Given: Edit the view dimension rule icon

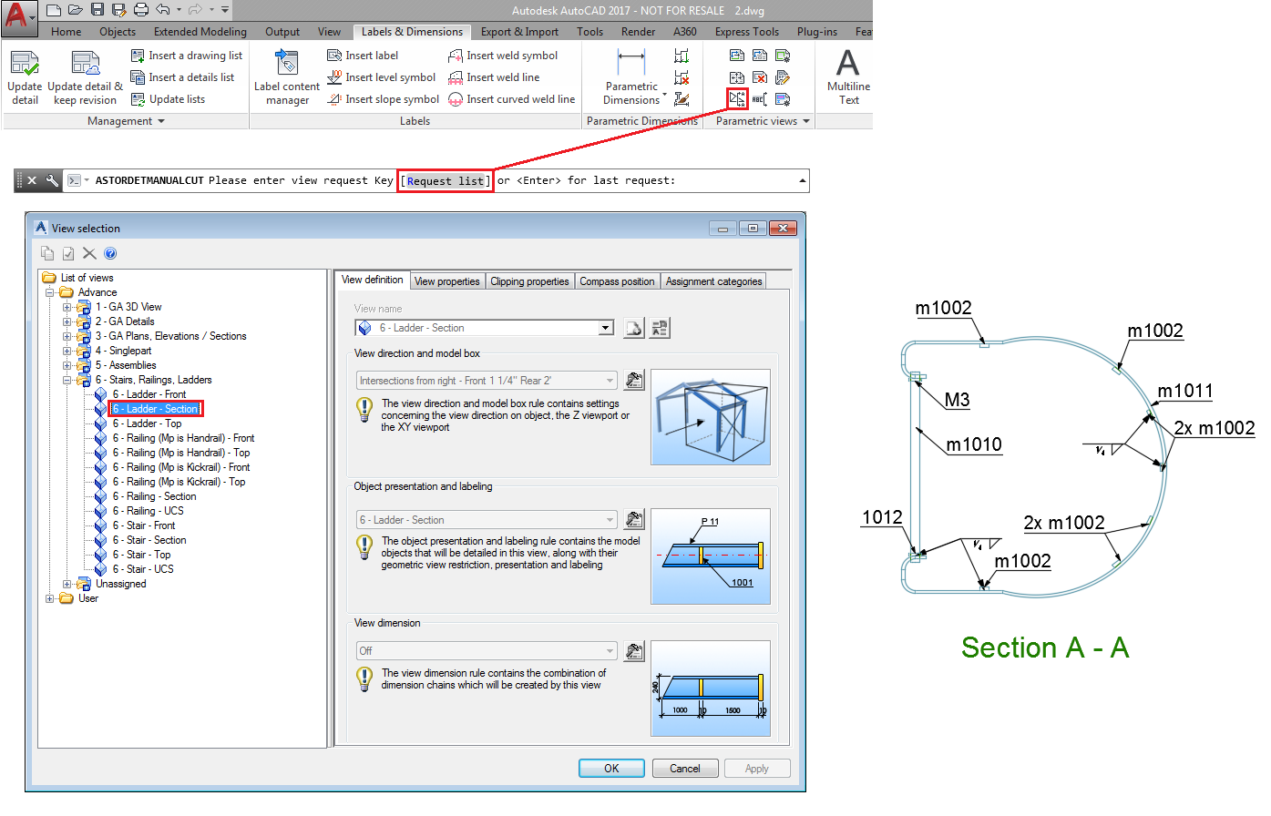Looking at the screenshot, I should [634, 650].
